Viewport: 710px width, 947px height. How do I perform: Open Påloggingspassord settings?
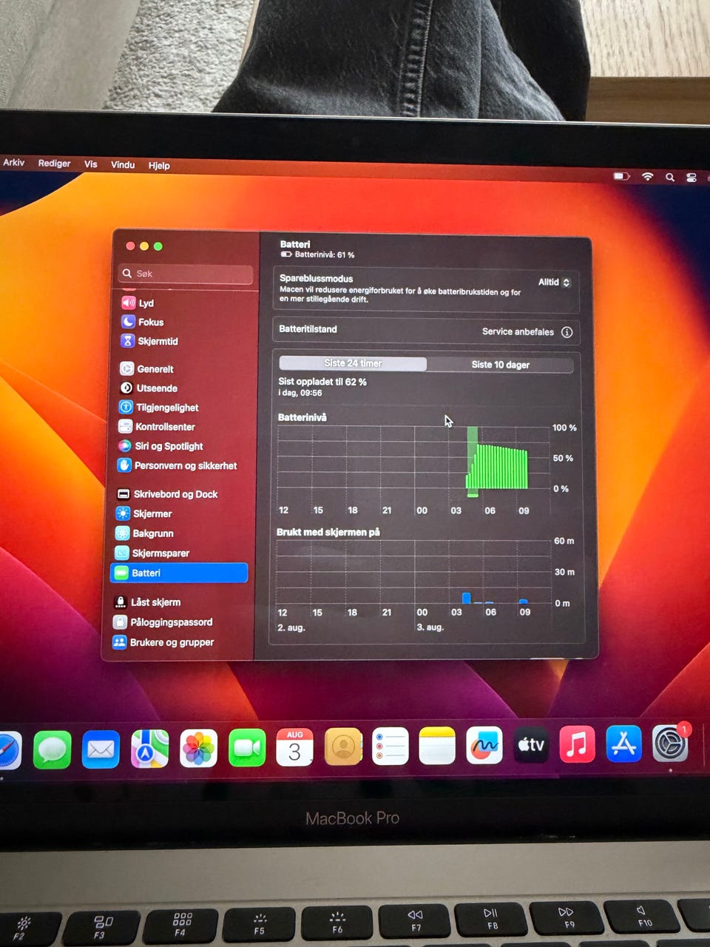(162, 622)
